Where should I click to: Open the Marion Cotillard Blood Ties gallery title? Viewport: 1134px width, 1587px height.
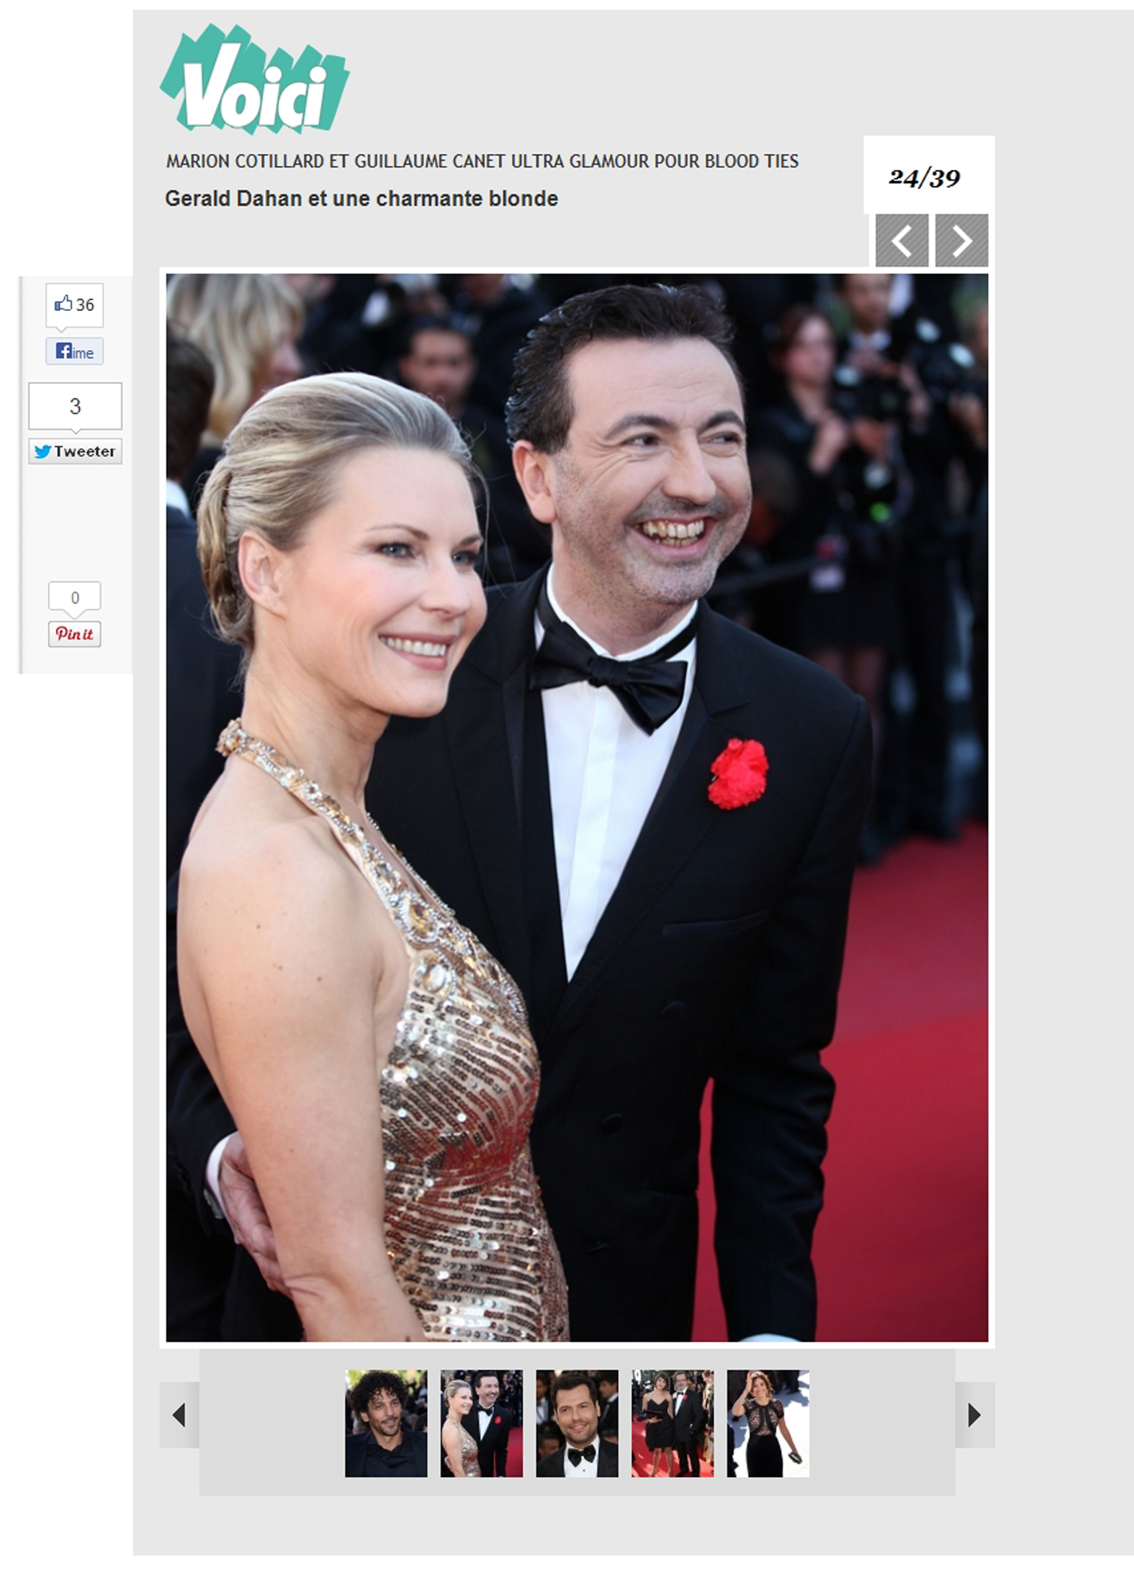(x=482, y=161)
